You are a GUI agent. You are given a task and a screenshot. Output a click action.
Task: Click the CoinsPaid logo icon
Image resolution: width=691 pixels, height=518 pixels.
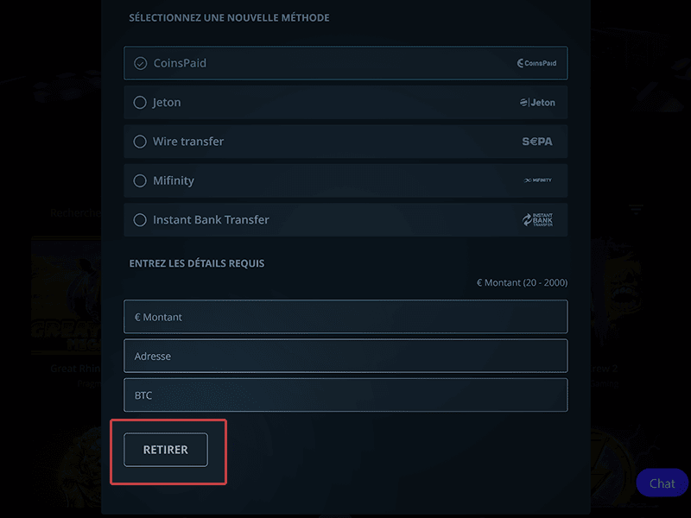[536, 63]
